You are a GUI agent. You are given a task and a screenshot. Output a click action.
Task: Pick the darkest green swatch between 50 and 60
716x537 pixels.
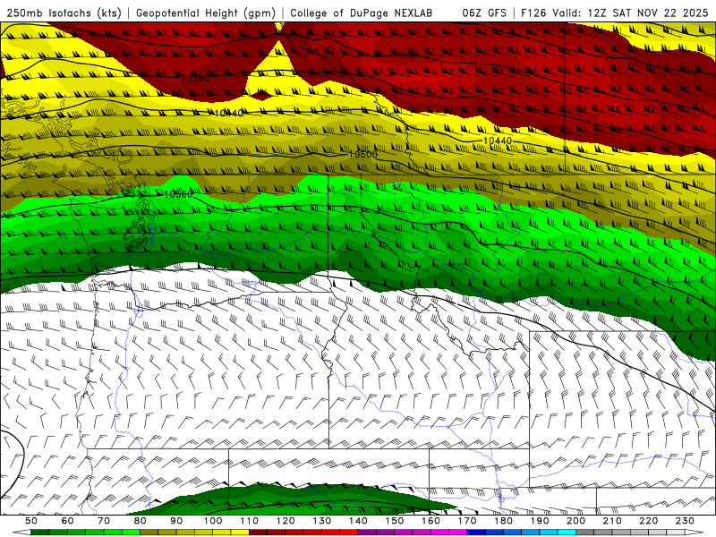point(40,533)
